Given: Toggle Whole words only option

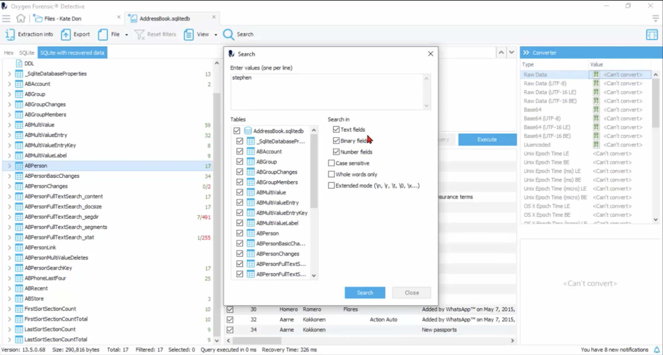Looking at the screenshot, I should pos(331,174).
